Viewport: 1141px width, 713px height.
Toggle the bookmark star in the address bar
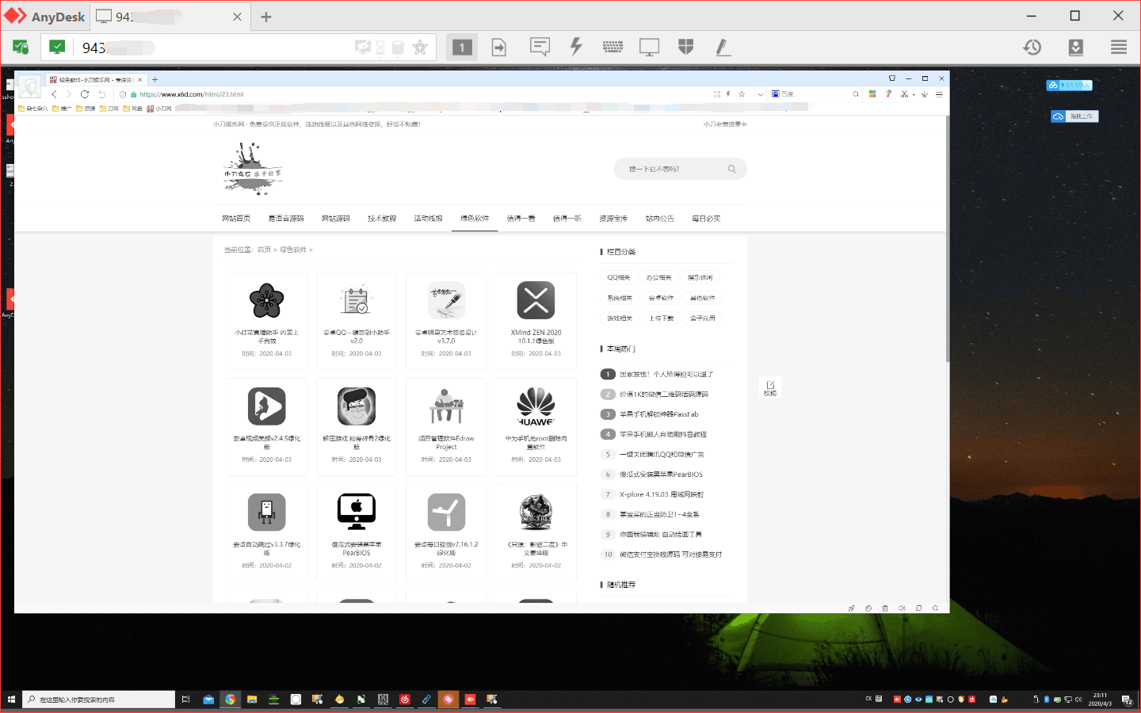click(742, 93)
